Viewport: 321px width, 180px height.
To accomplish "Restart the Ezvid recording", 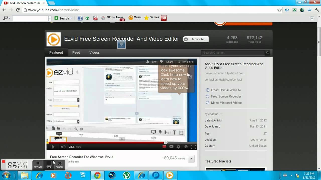I will click(38, 165).
